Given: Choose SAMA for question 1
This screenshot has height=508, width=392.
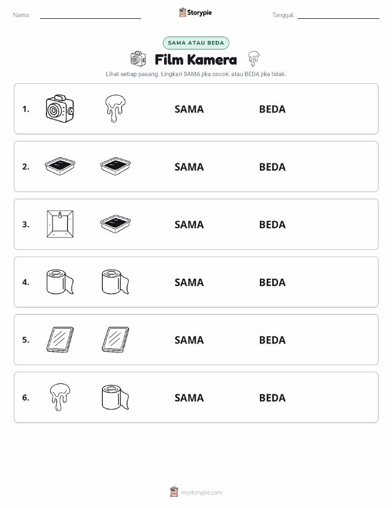Looking at the screenshot, I should (189, 109).
